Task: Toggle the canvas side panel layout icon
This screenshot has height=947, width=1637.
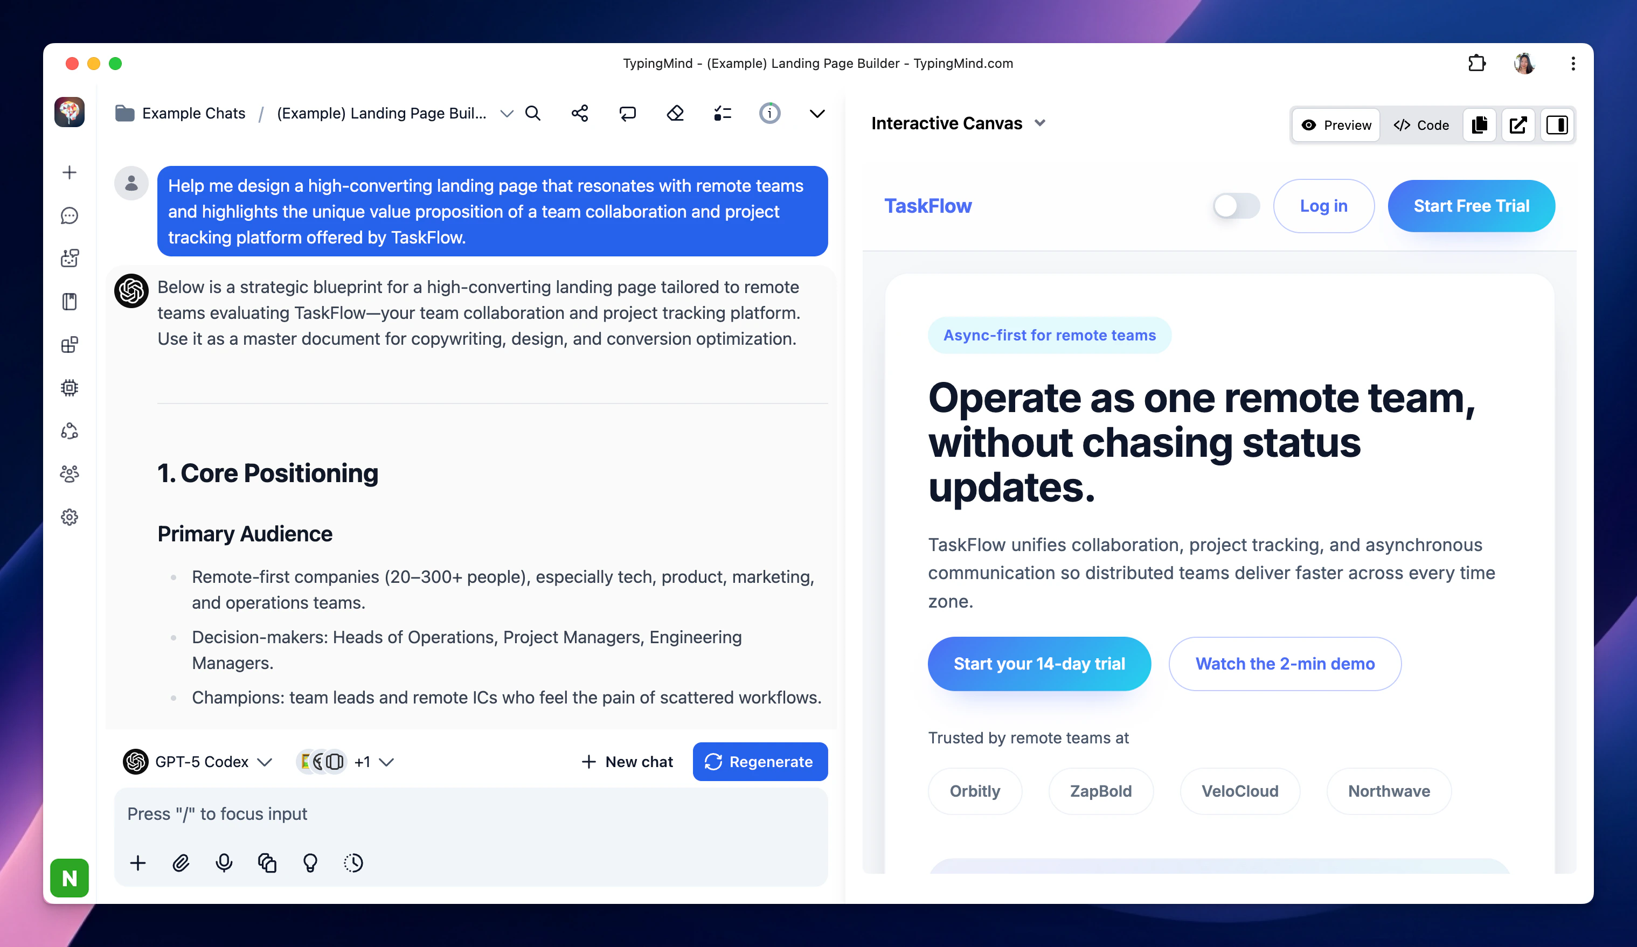Action: click(1557, 125)
